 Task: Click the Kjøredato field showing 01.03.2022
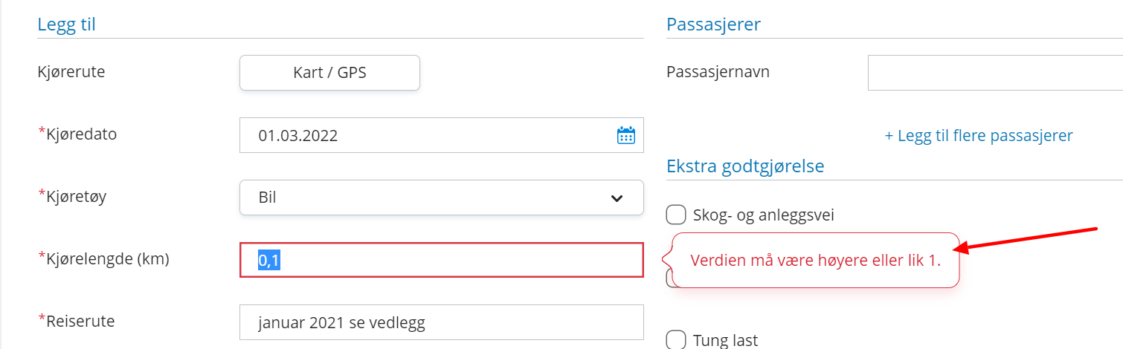coord(442,135)
